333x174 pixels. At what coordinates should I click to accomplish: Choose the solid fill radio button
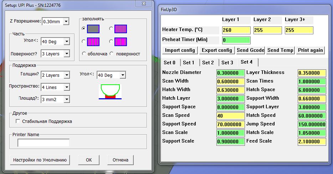(84, 28)
